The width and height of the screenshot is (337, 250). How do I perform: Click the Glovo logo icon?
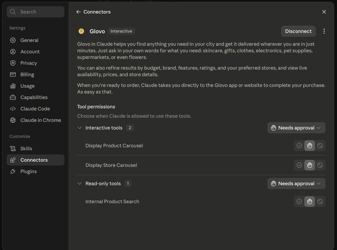(81, 31)
